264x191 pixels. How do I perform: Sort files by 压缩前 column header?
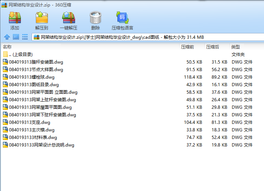tap(192, 47)
